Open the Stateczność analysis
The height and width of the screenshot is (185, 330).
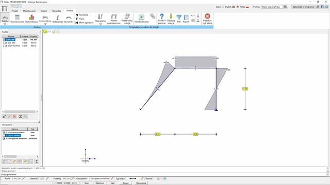pyautogui.click(x=57, y=18)
